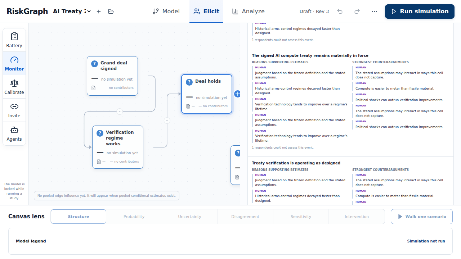Open the three-dot more options menu
The width and height of the screenshot is (461, 259).
pyautogui.click(x=374, y=12)
